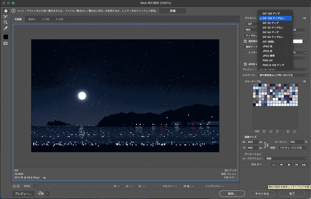Toggle the constrain proportions link icon
Image resolution: width=311 pixels, height=199 pixels.
tap(267, 145)
